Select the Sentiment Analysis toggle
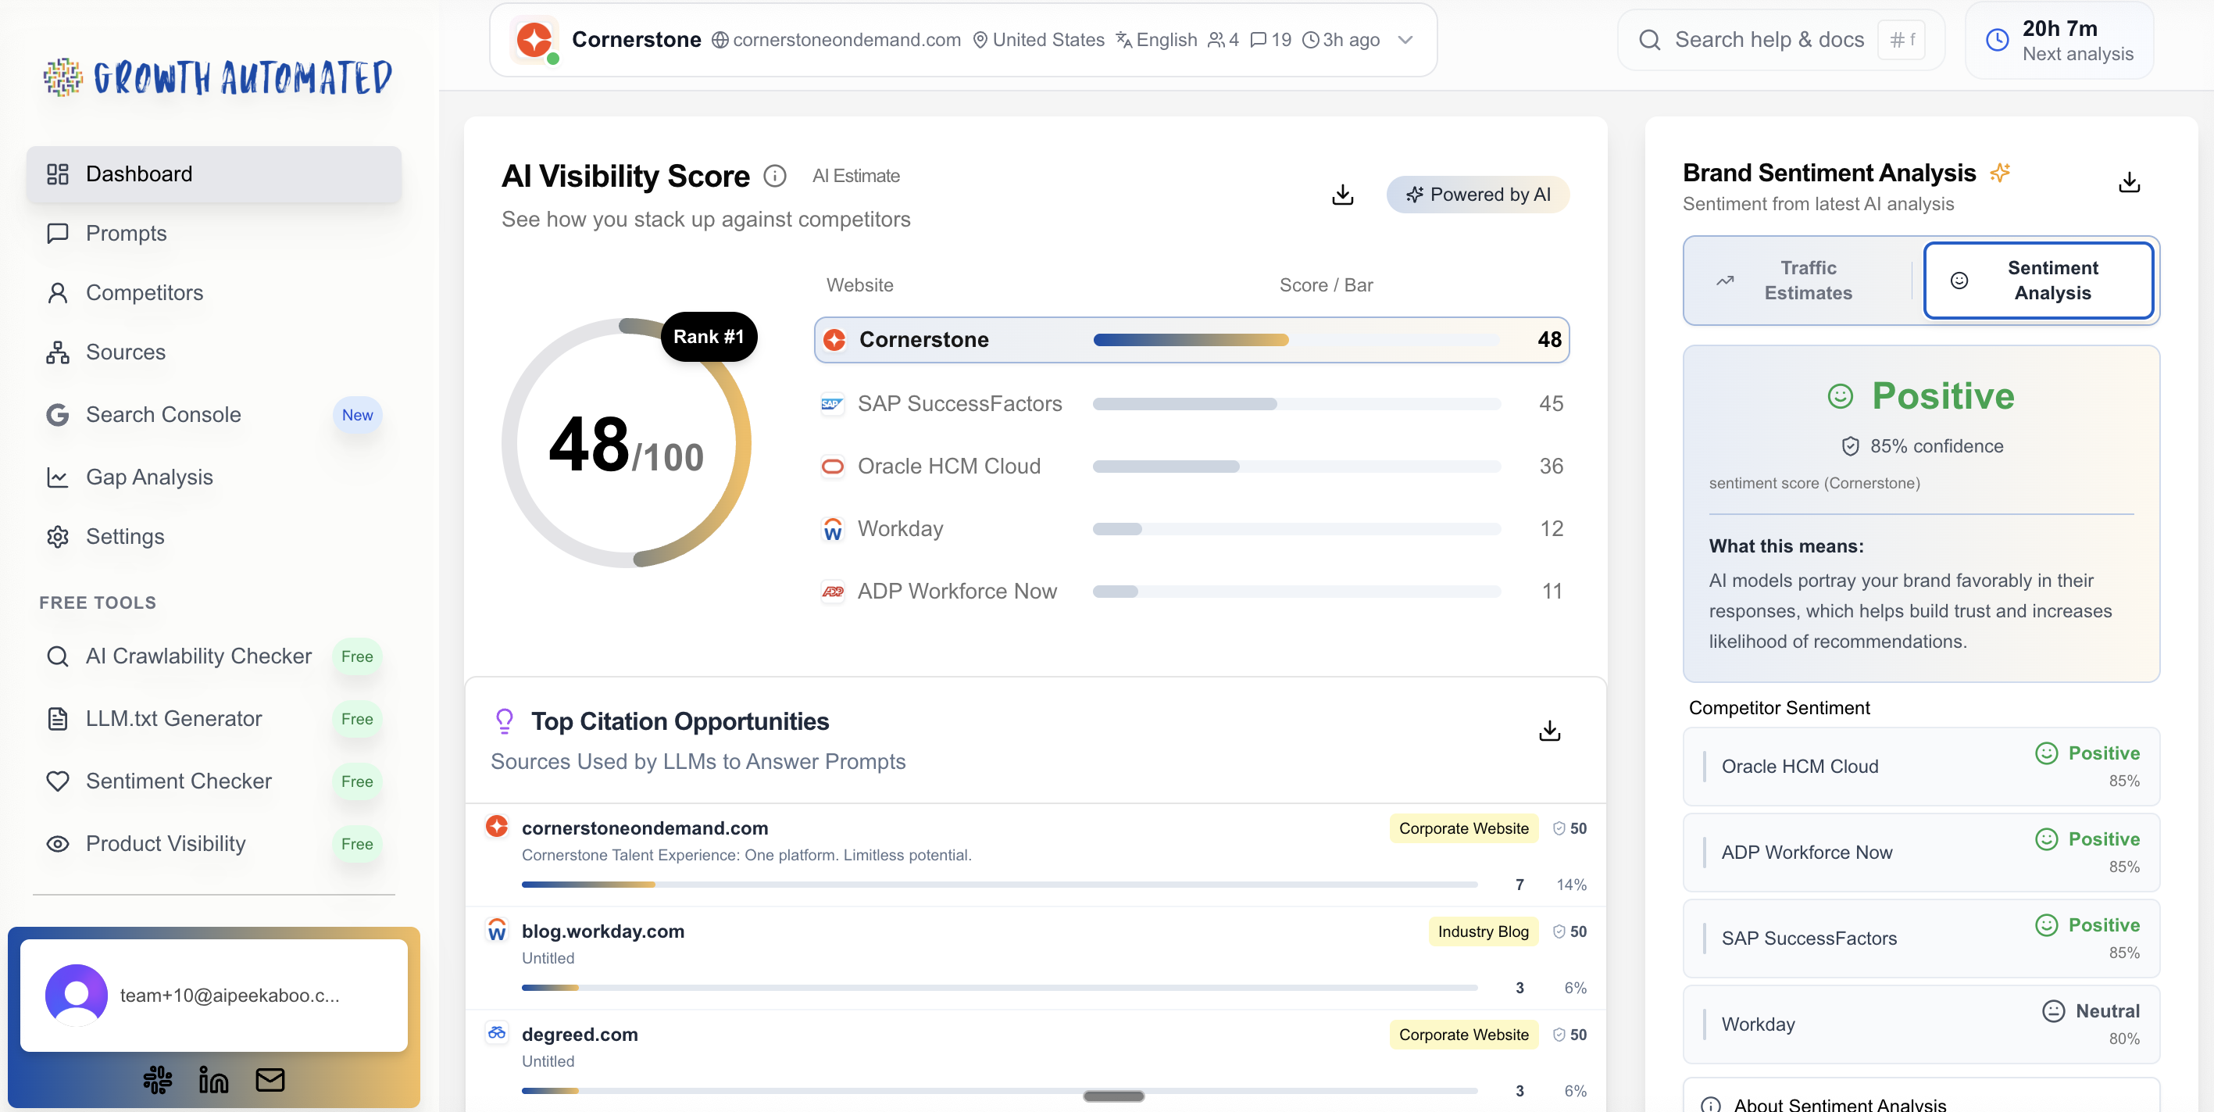2214x1112 pixels. coord(2037,281)
